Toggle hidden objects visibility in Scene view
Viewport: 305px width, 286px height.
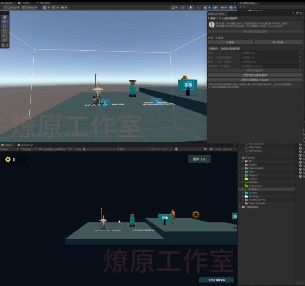[x=215, y=8]
